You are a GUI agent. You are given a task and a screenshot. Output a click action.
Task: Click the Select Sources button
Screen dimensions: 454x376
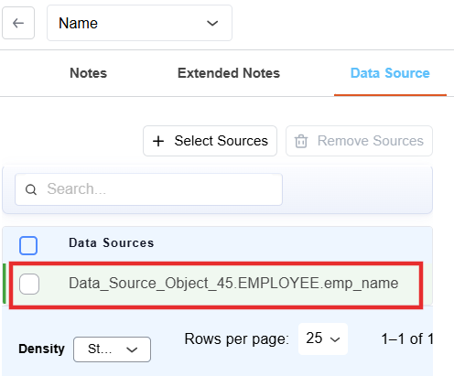(x=211, y=141)
